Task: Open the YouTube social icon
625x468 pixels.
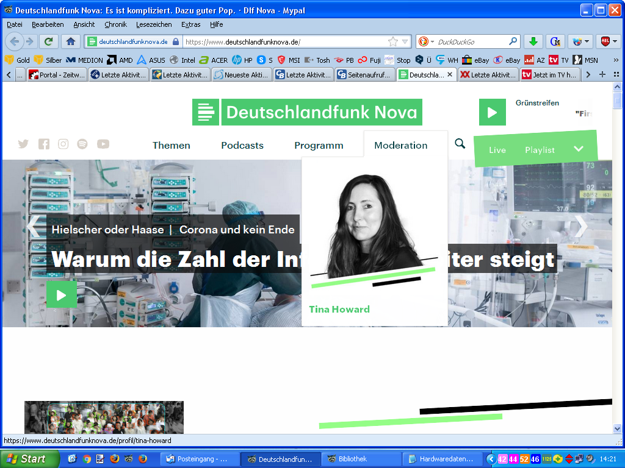Action: [103, 144]
